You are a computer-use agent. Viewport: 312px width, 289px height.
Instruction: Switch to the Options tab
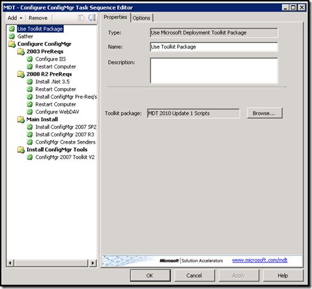[x=141, y=18]
